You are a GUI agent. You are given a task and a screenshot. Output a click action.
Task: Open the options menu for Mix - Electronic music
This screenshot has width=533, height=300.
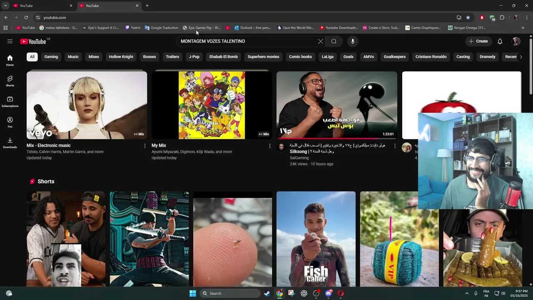145,146
